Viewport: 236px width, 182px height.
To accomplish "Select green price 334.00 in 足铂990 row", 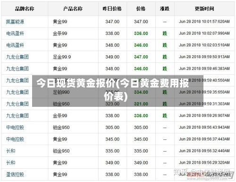I will point(141,92).
